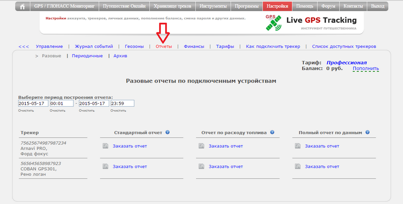403x204 pixels.
Task: Open the Настройки menu tab
Action: (277, 7)
